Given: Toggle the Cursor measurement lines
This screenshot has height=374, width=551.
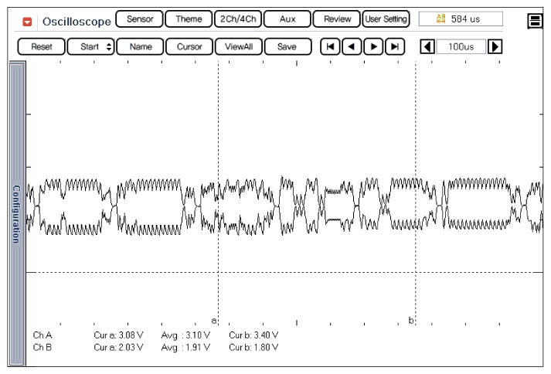Looking at the screenshot, I should [189, 46].
